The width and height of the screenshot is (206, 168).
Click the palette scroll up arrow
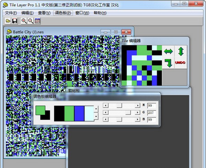coord(96,109)
